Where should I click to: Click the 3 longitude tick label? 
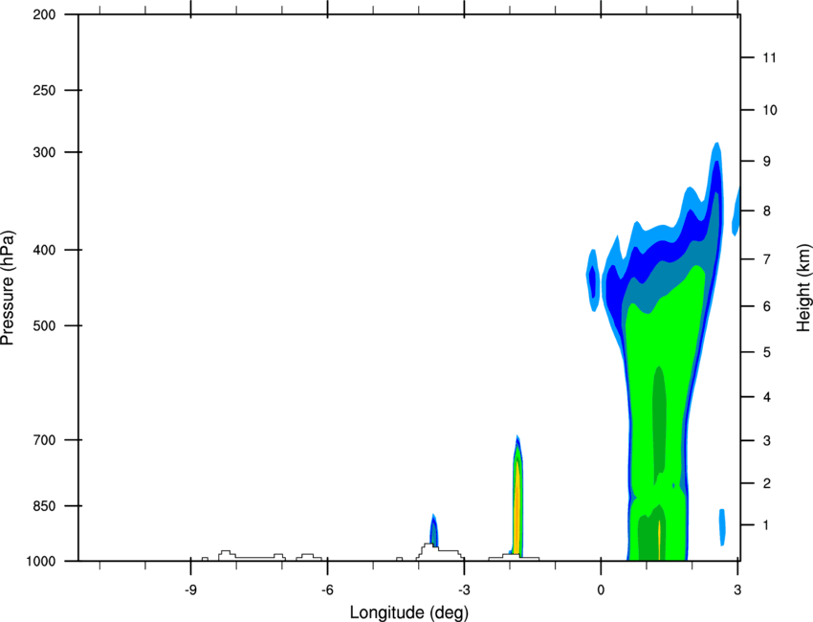(737, 589)
